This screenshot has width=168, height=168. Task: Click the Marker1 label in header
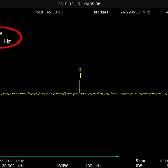point(101,12)
